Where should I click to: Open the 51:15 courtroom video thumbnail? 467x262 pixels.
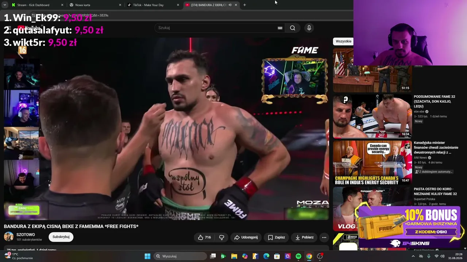click(x=372, y=70)
